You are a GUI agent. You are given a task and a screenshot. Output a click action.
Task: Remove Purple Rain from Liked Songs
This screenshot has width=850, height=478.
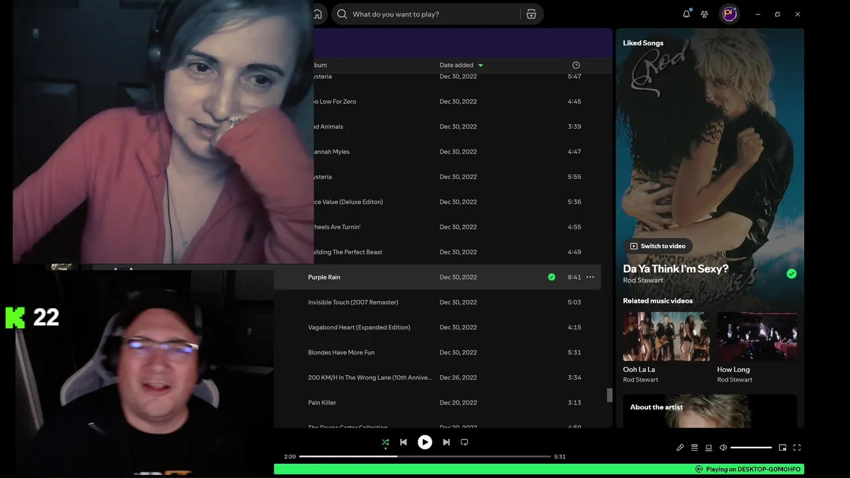coord(551,277)
